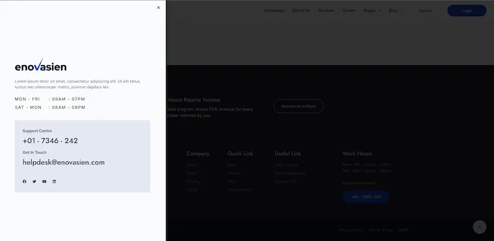The width and height of the screenshot is (494, 241).
Task: Open the Knowledgebase footer link
Action: (290, 173)
